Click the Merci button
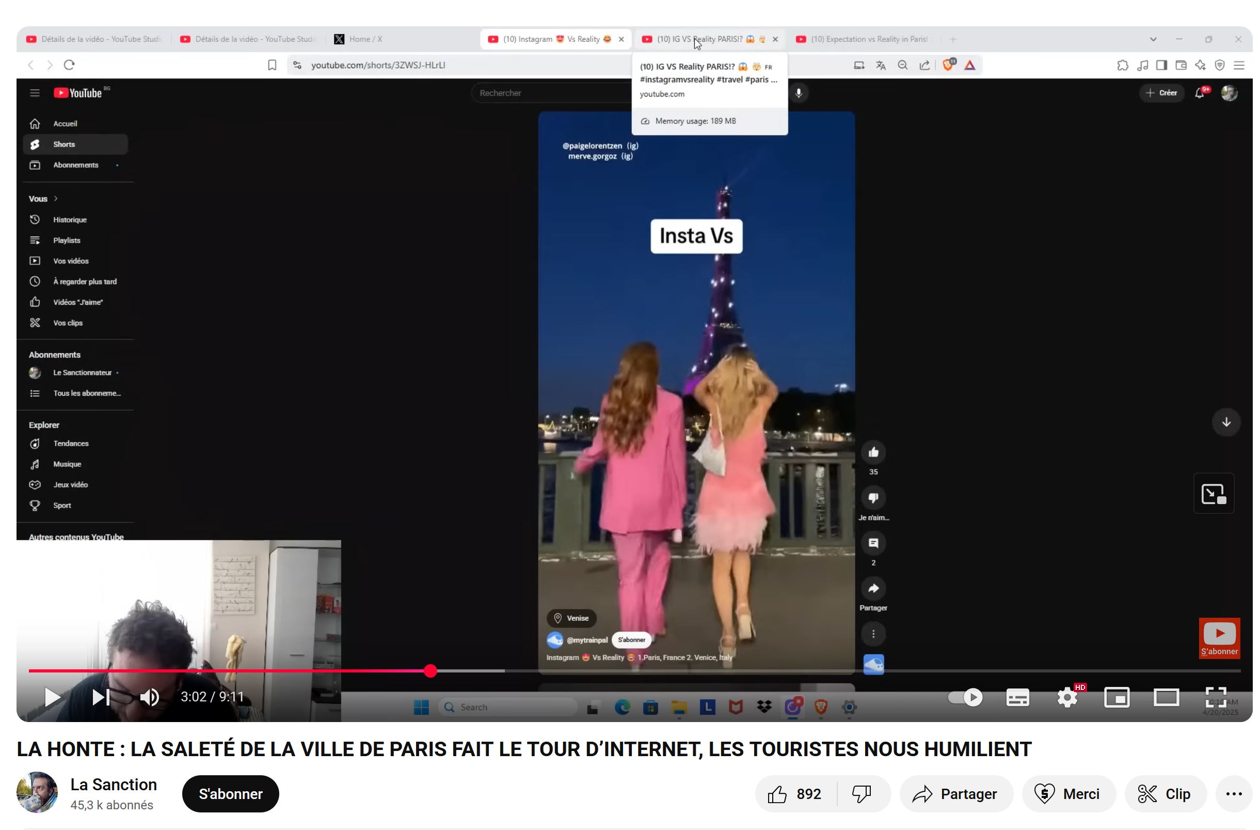 pyautogui.click(x=1068, y=794)
